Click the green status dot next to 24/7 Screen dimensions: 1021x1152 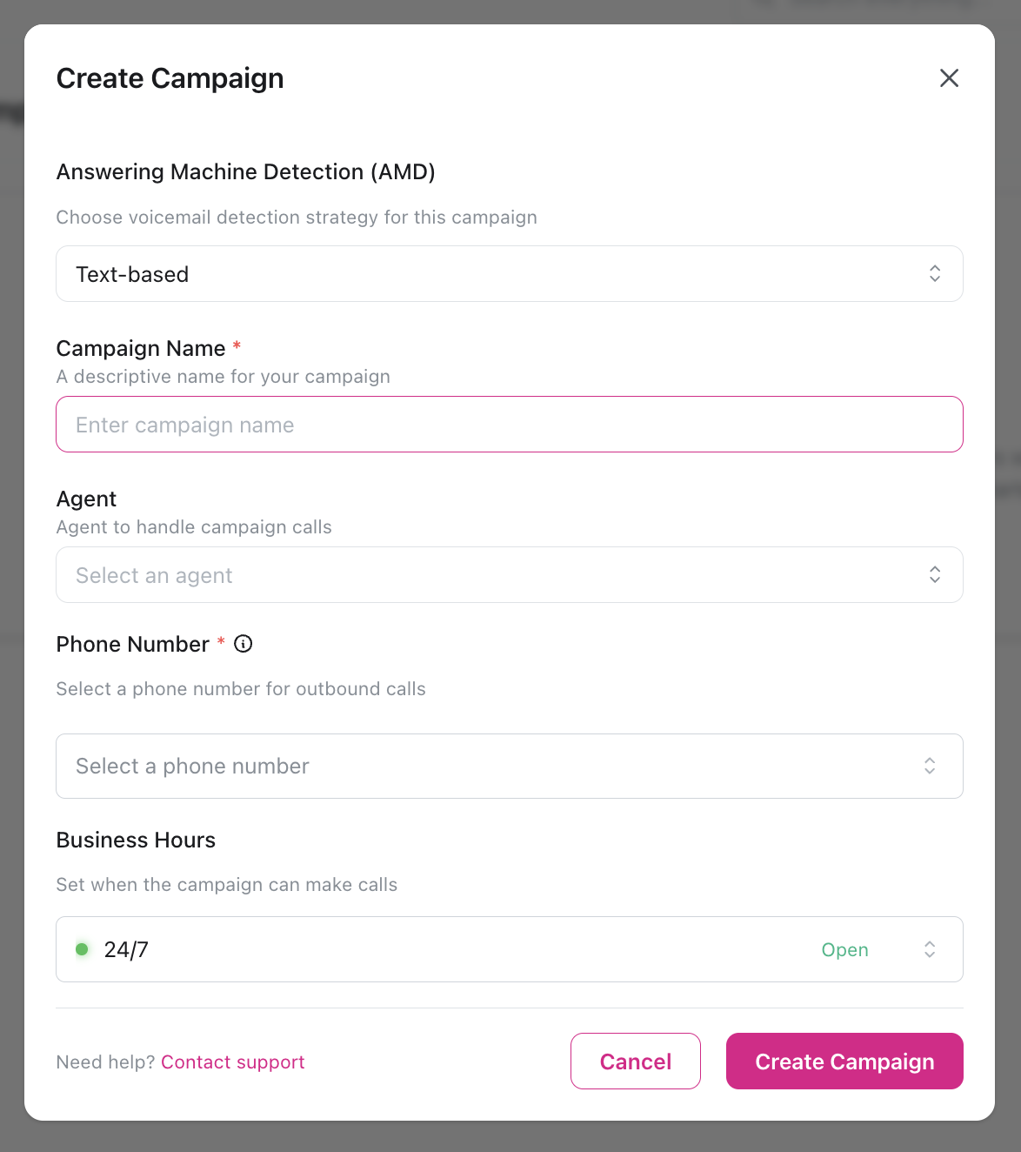coord(82,949)
